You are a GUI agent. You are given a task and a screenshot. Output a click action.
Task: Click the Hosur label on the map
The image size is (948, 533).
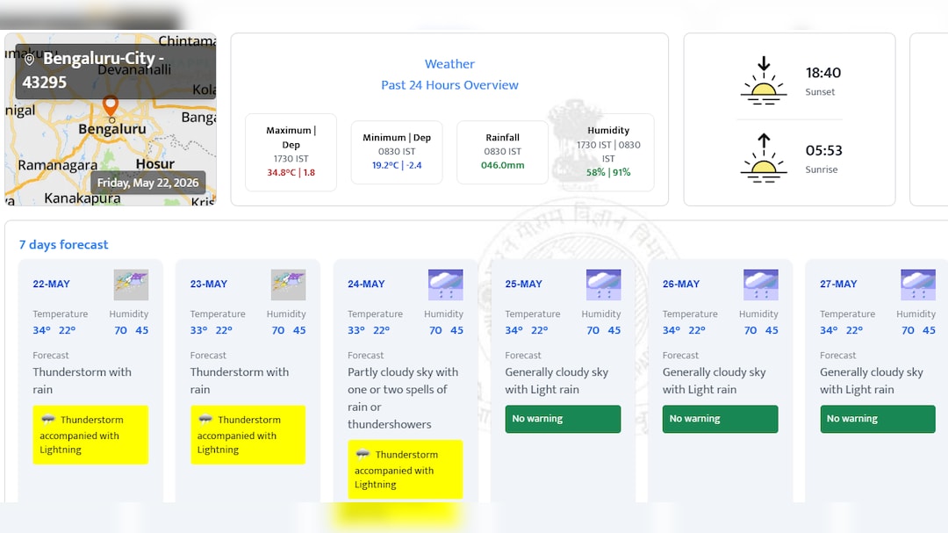tap(154, 164)
